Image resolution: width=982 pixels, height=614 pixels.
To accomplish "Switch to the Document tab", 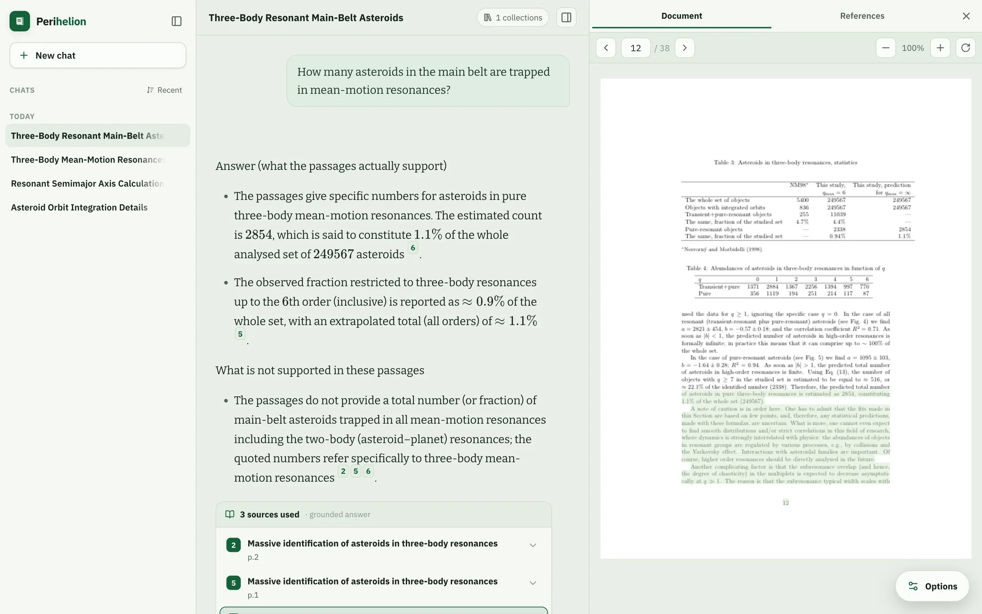I will [681, 16].
